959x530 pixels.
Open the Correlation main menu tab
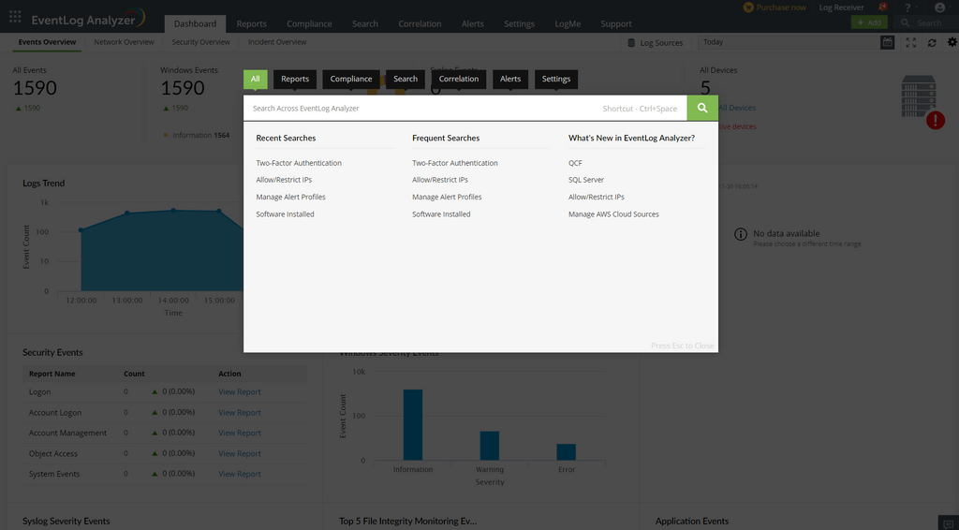(420, 23)
